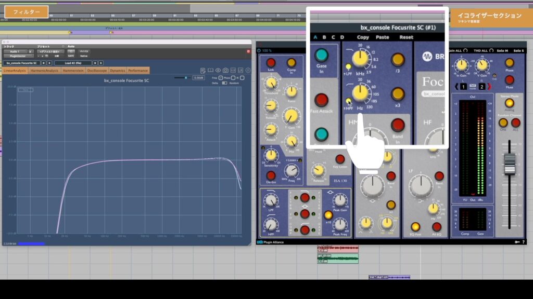Click the X button next to Load #2 (file)

(x=101, y=63)
